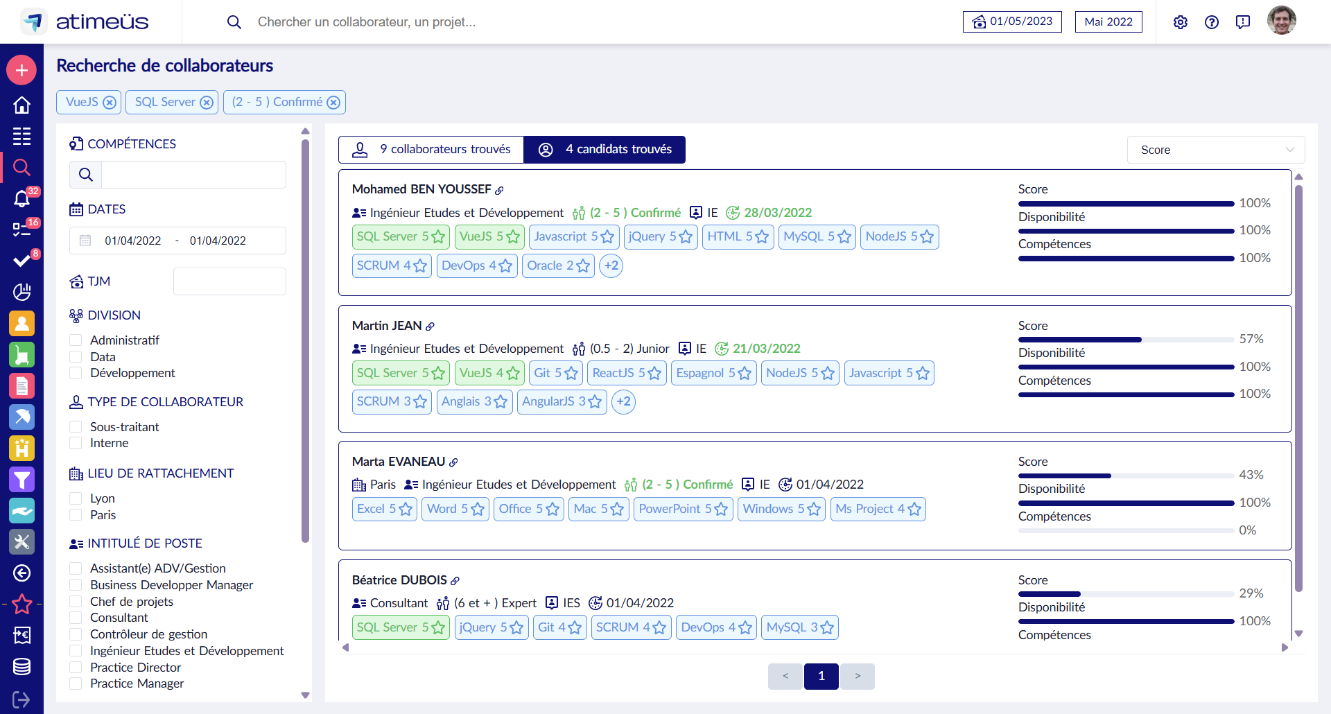Viewport: 1331px width, 714px height.
Task: Click the favorites star icon in sidebar
Action: point(21,604)
